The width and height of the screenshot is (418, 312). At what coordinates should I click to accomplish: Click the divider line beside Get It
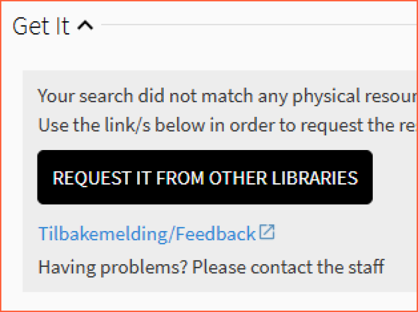tap(256, 24)
